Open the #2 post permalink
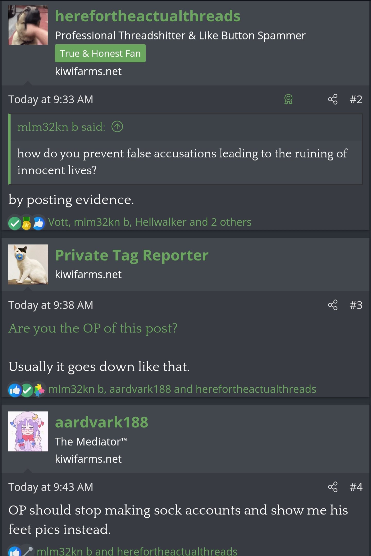371x556 pixels. pos(356,99)
